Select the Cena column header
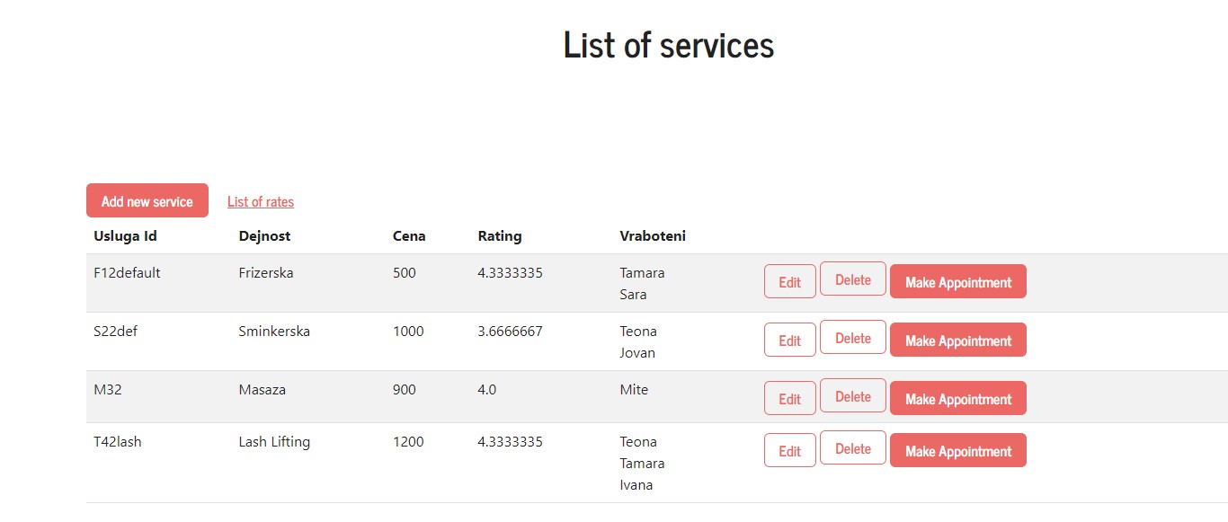This screenshot has height=522, width=1228. (409, 236)
